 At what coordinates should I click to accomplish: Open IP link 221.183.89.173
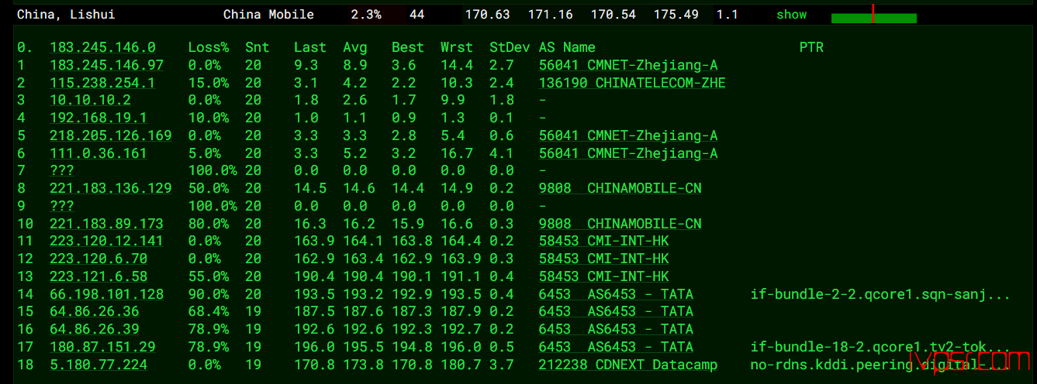pyautogui.click(x=107, y=224)
